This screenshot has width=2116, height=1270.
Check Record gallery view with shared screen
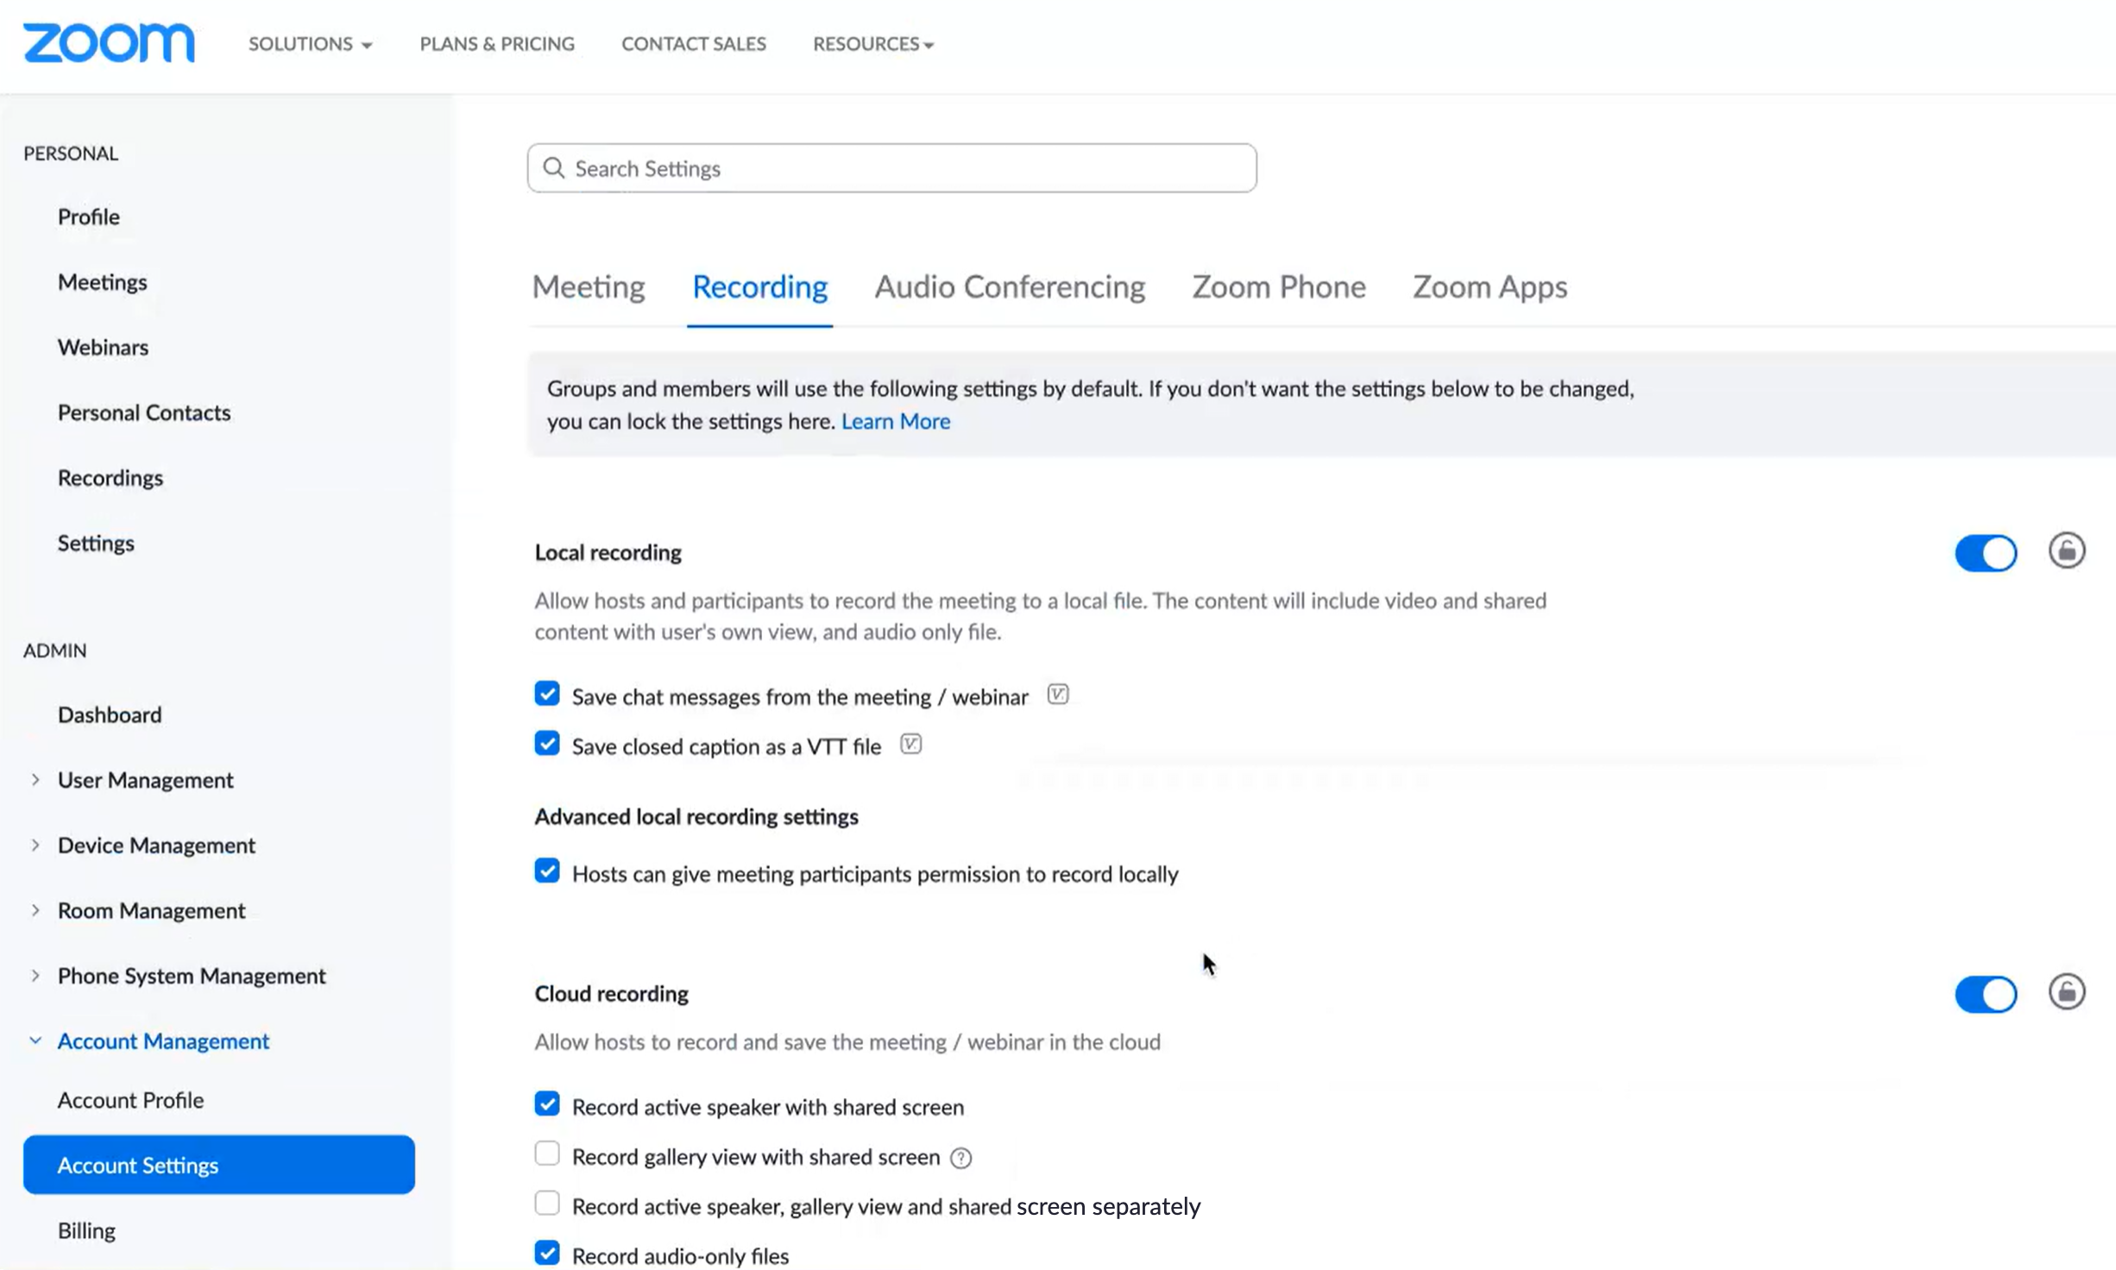pos(547,1154)
